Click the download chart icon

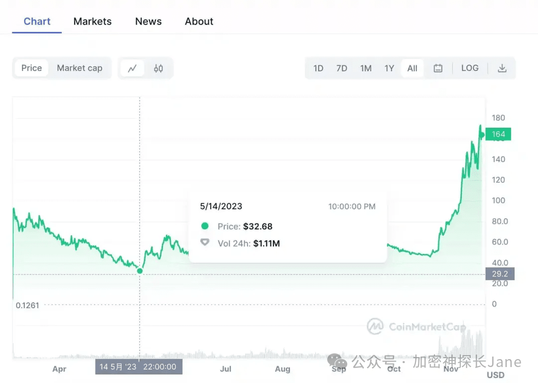[x=502, y=68]
